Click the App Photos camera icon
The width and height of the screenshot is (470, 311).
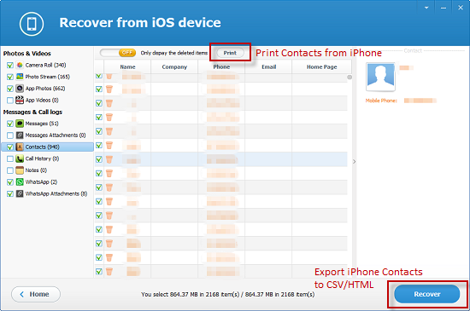point(20,89)
